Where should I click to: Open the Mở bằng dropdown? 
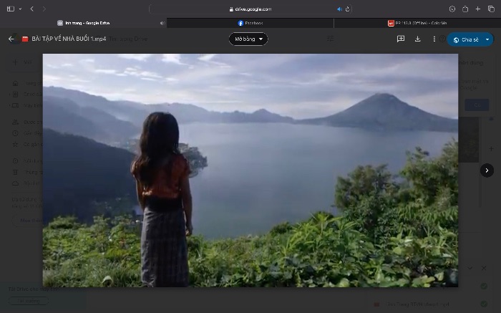coord(248,39)
